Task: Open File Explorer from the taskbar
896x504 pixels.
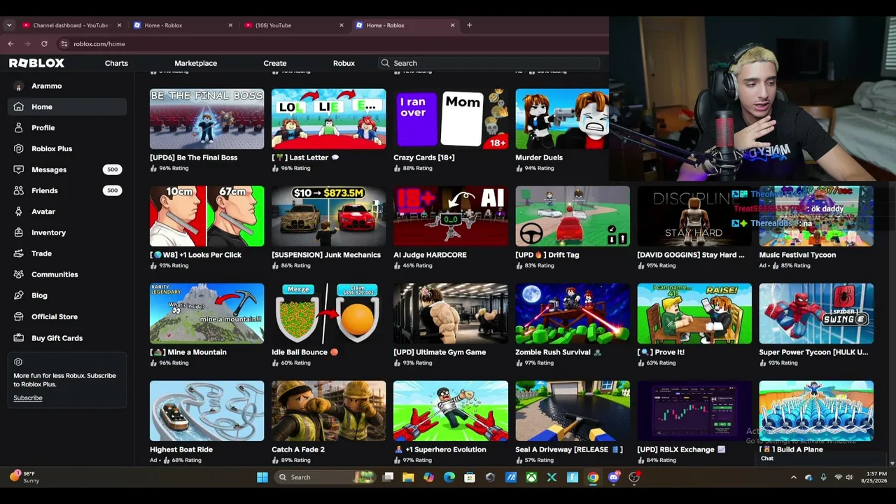Action: (408, 477)
